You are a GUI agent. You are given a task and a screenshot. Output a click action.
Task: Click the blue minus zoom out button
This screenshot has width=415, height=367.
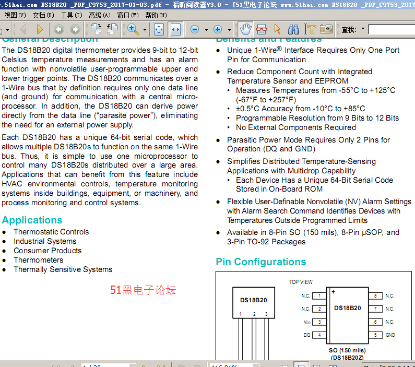[195, 29]
